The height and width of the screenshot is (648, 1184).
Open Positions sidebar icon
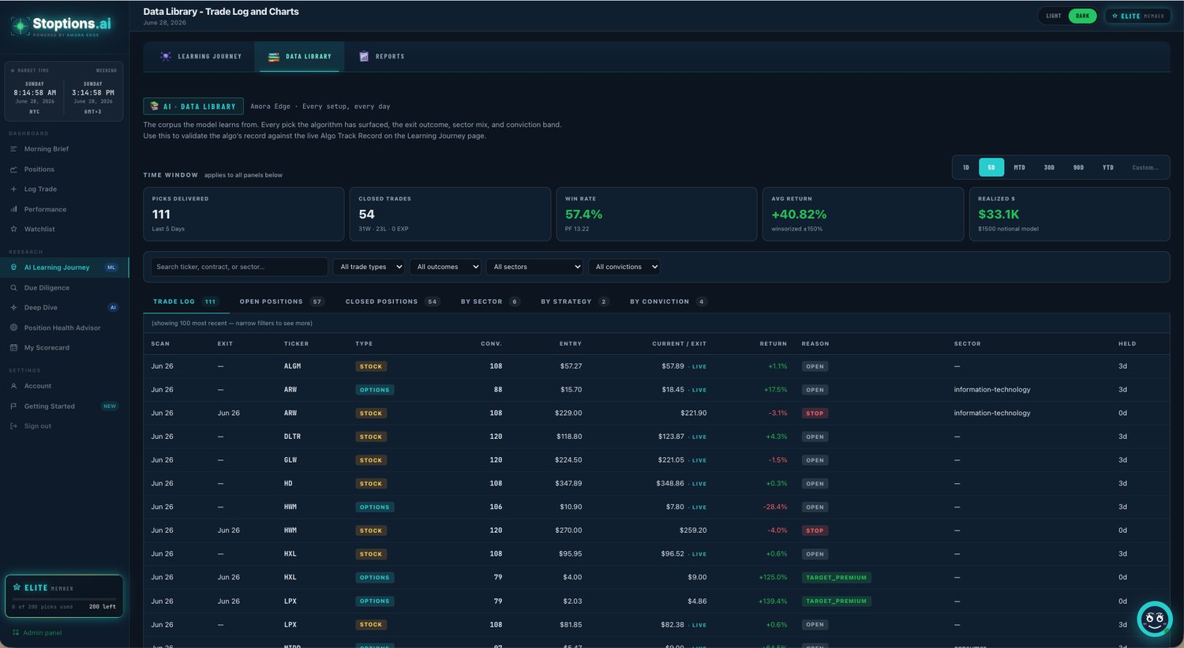13,169
